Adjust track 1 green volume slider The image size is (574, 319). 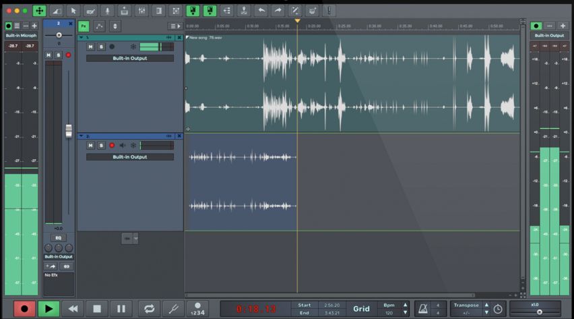tap(157, 47)
